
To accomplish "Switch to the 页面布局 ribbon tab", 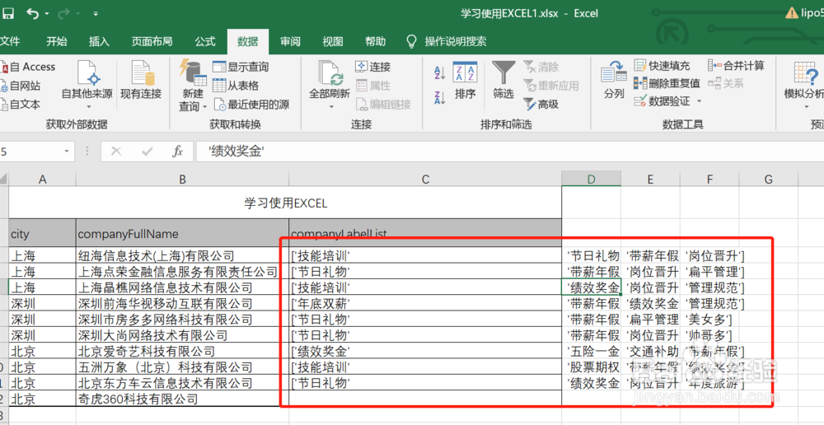I will point(152,41).
